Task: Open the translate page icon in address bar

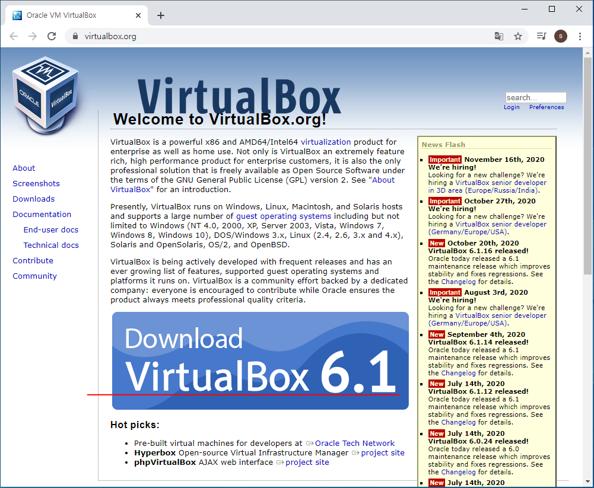Action: [x=499, y=36]
